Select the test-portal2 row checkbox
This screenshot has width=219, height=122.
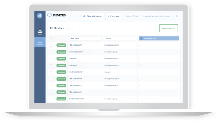pos(51,66)
